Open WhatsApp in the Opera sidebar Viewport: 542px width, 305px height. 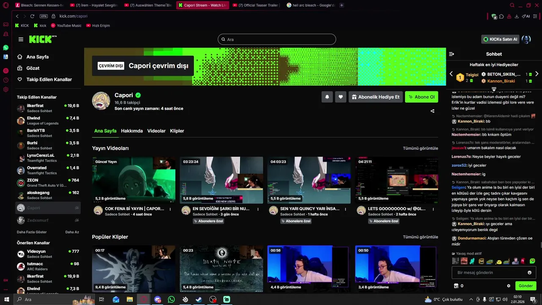point(6,47)
